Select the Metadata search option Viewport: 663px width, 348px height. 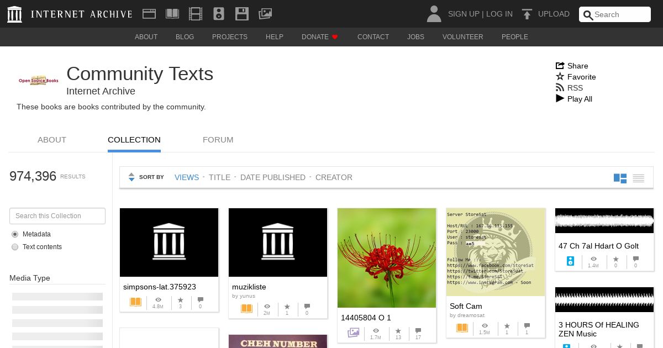click(15, 234)
